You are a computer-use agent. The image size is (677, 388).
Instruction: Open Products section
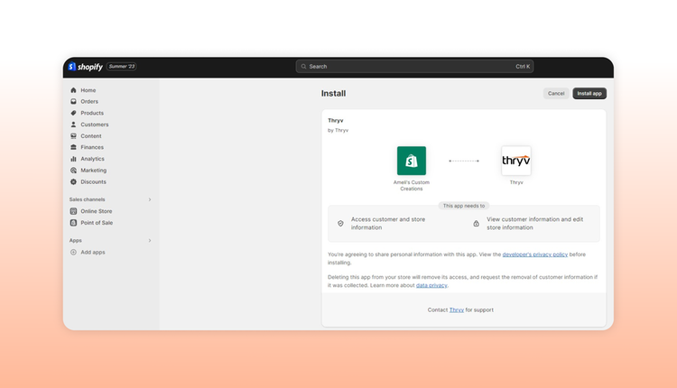pos(91,113)
